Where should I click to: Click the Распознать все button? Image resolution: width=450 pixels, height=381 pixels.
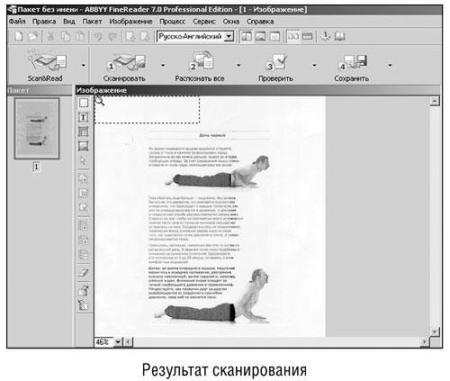click(x=200, y=66)
